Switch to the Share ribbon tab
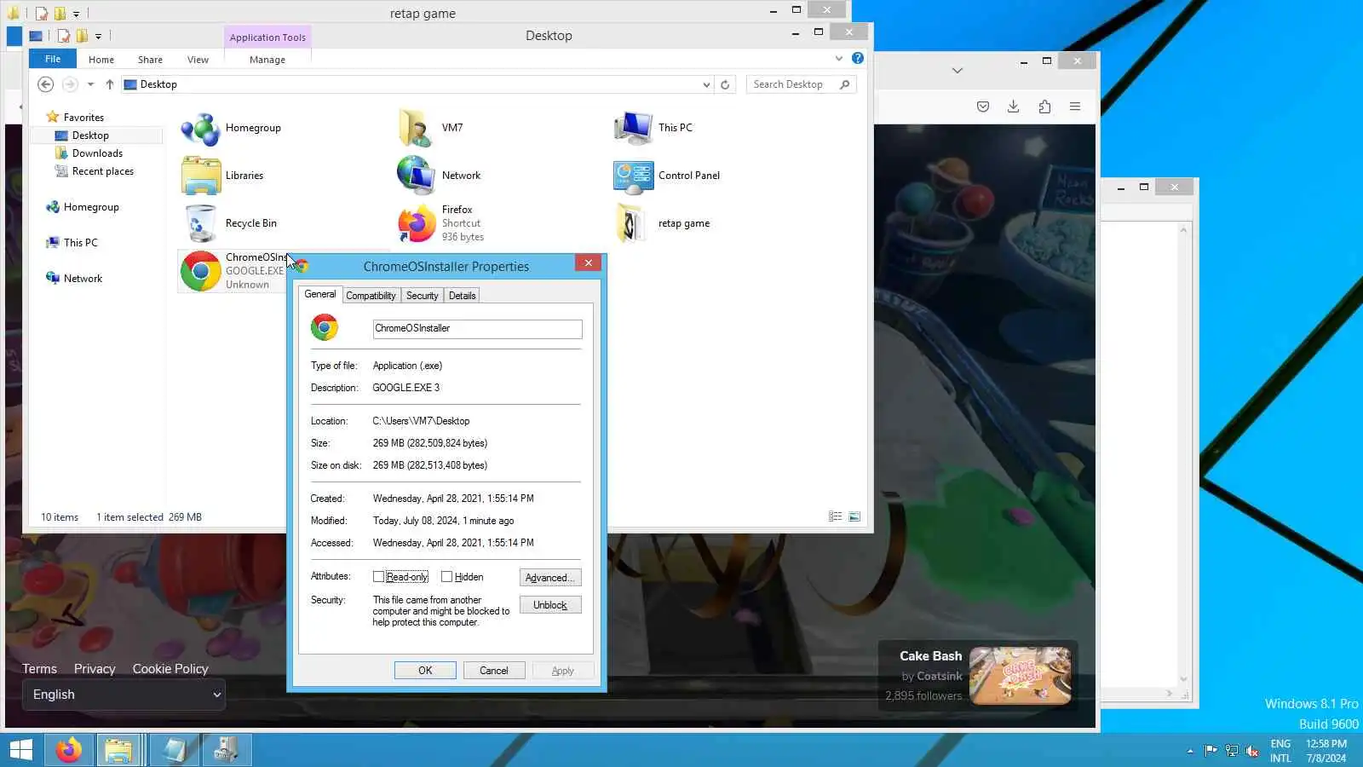The image size is (1363, 767). tap(150, 60)
